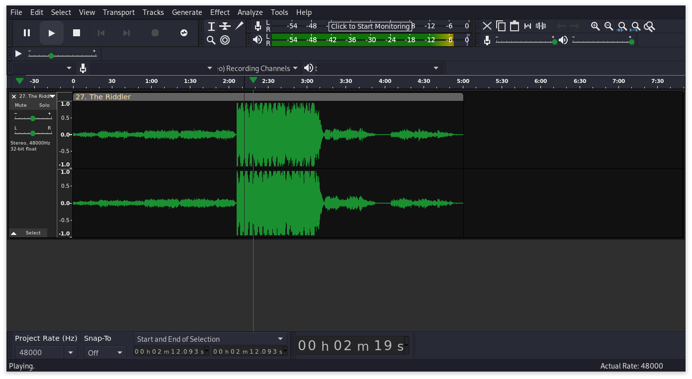692x379 pixels.
Task: Open the Generate menu
Action: click(x=187, y=12)
